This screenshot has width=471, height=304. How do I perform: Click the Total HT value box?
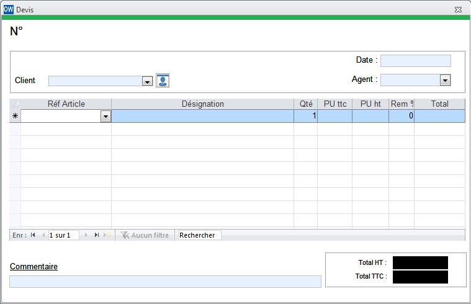(420, 263)
